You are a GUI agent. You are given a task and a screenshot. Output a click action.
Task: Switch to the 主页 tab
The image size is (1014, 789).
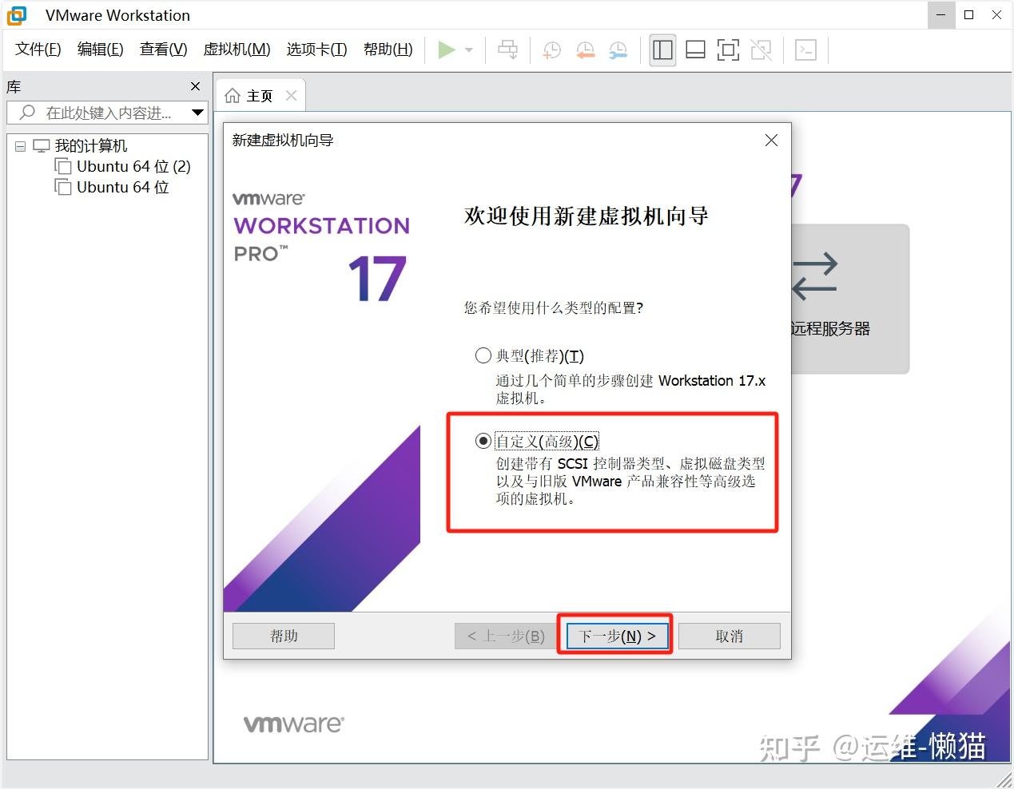pyautogui.click(x=260, y=95)
